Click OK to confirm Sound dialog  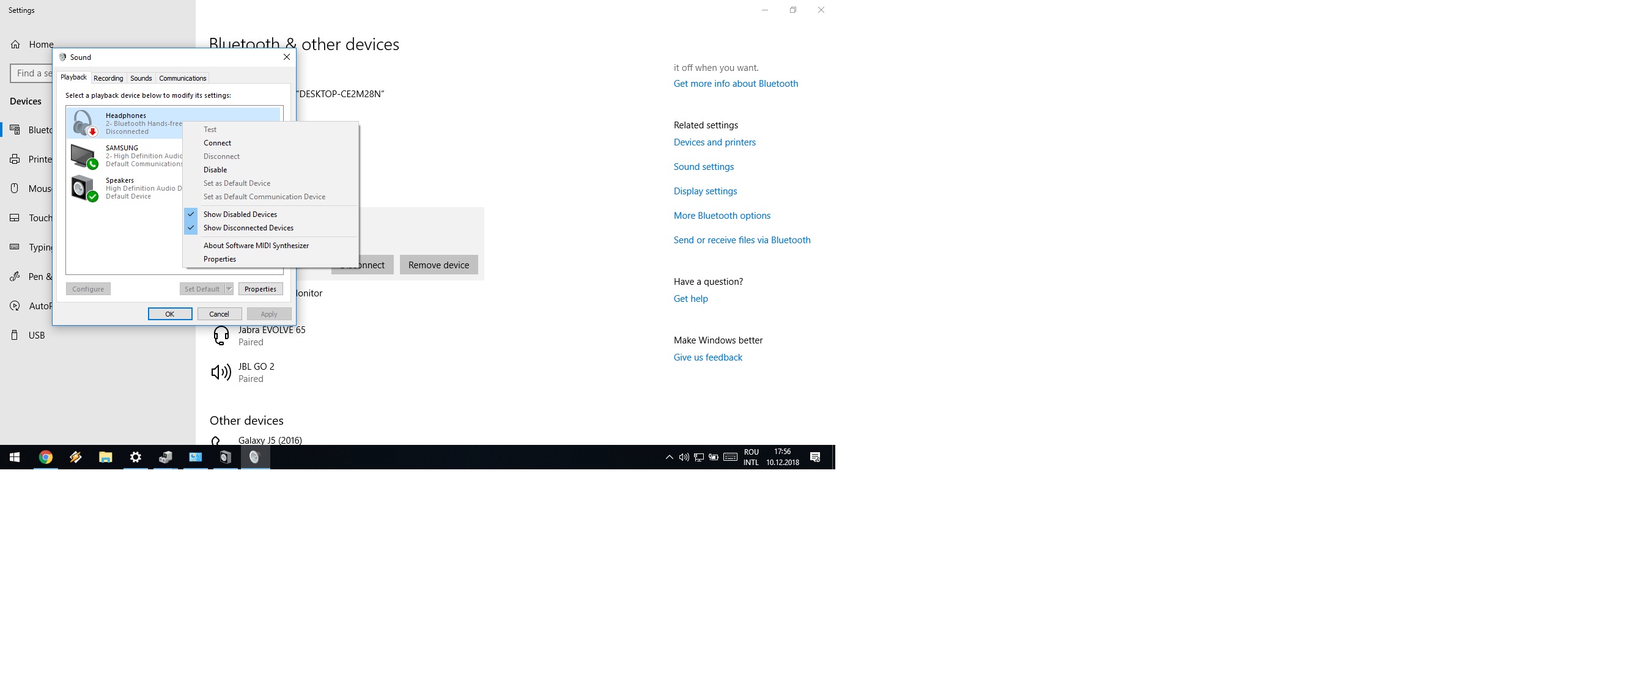tap(169, 313)
